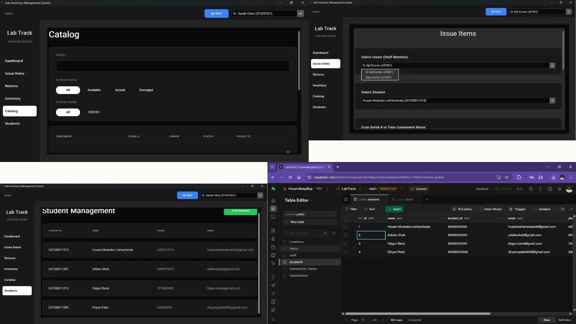Click the filter icon next to Search tables
This screenshot has height=324, width=576.
[333, 233]
